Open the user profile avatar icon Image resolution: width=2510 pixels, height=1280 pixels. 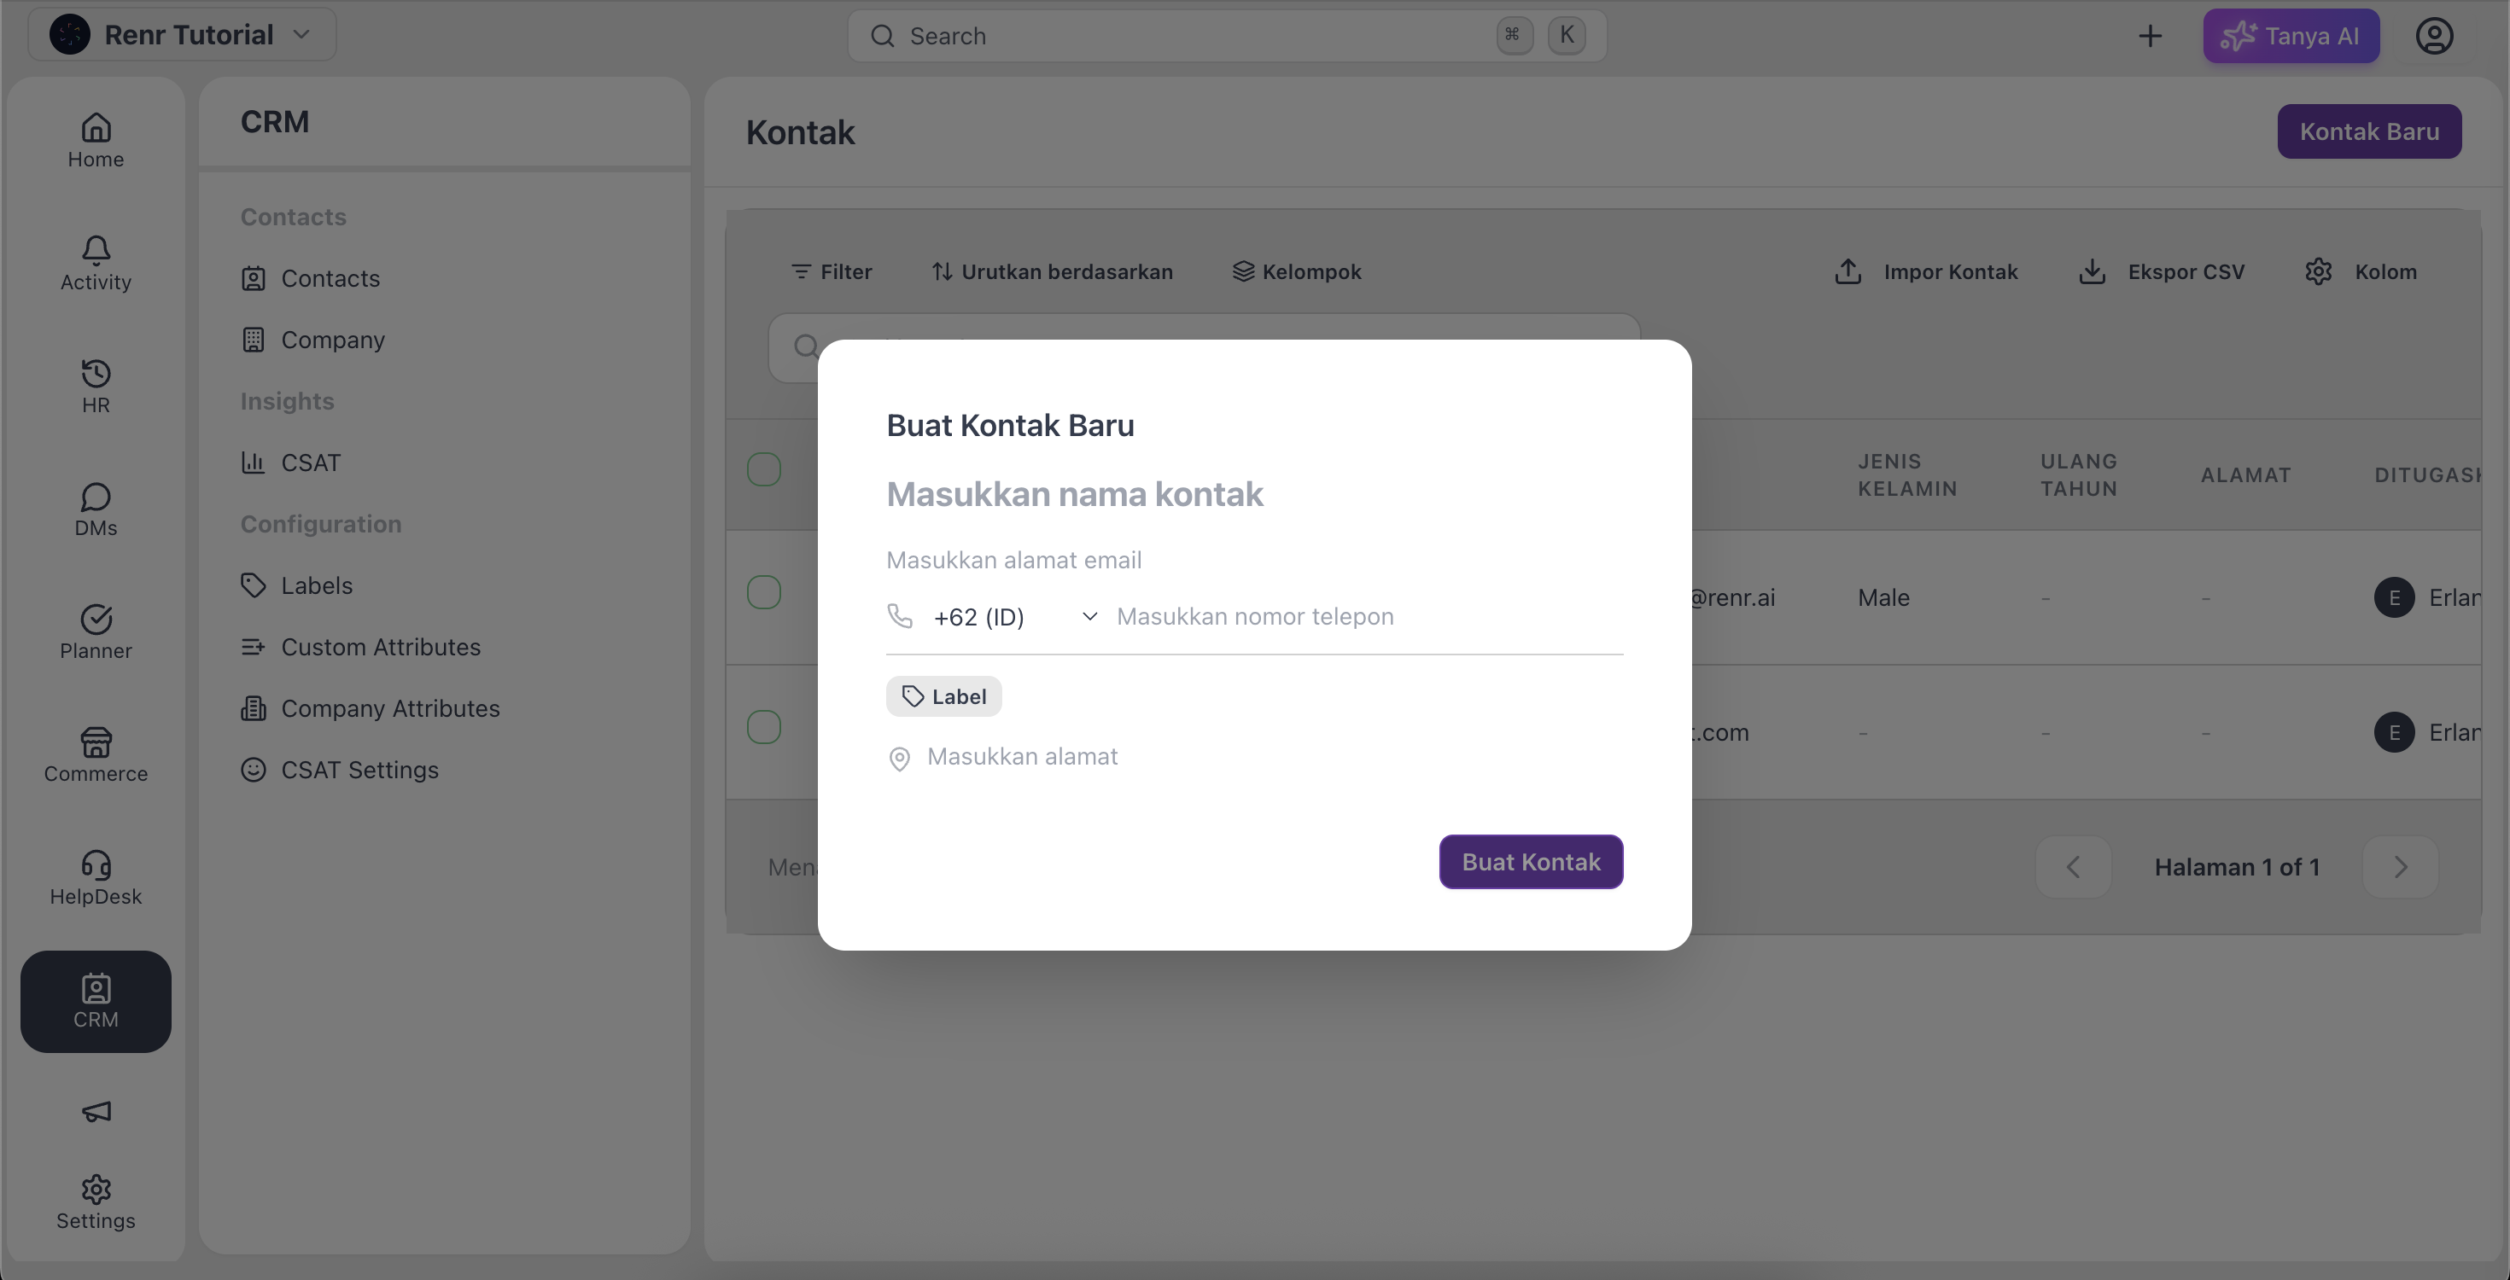(x=2433, y=36)
